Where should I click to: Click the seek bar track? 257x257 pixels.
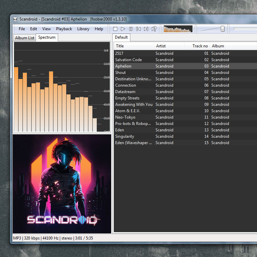point(245,29)
